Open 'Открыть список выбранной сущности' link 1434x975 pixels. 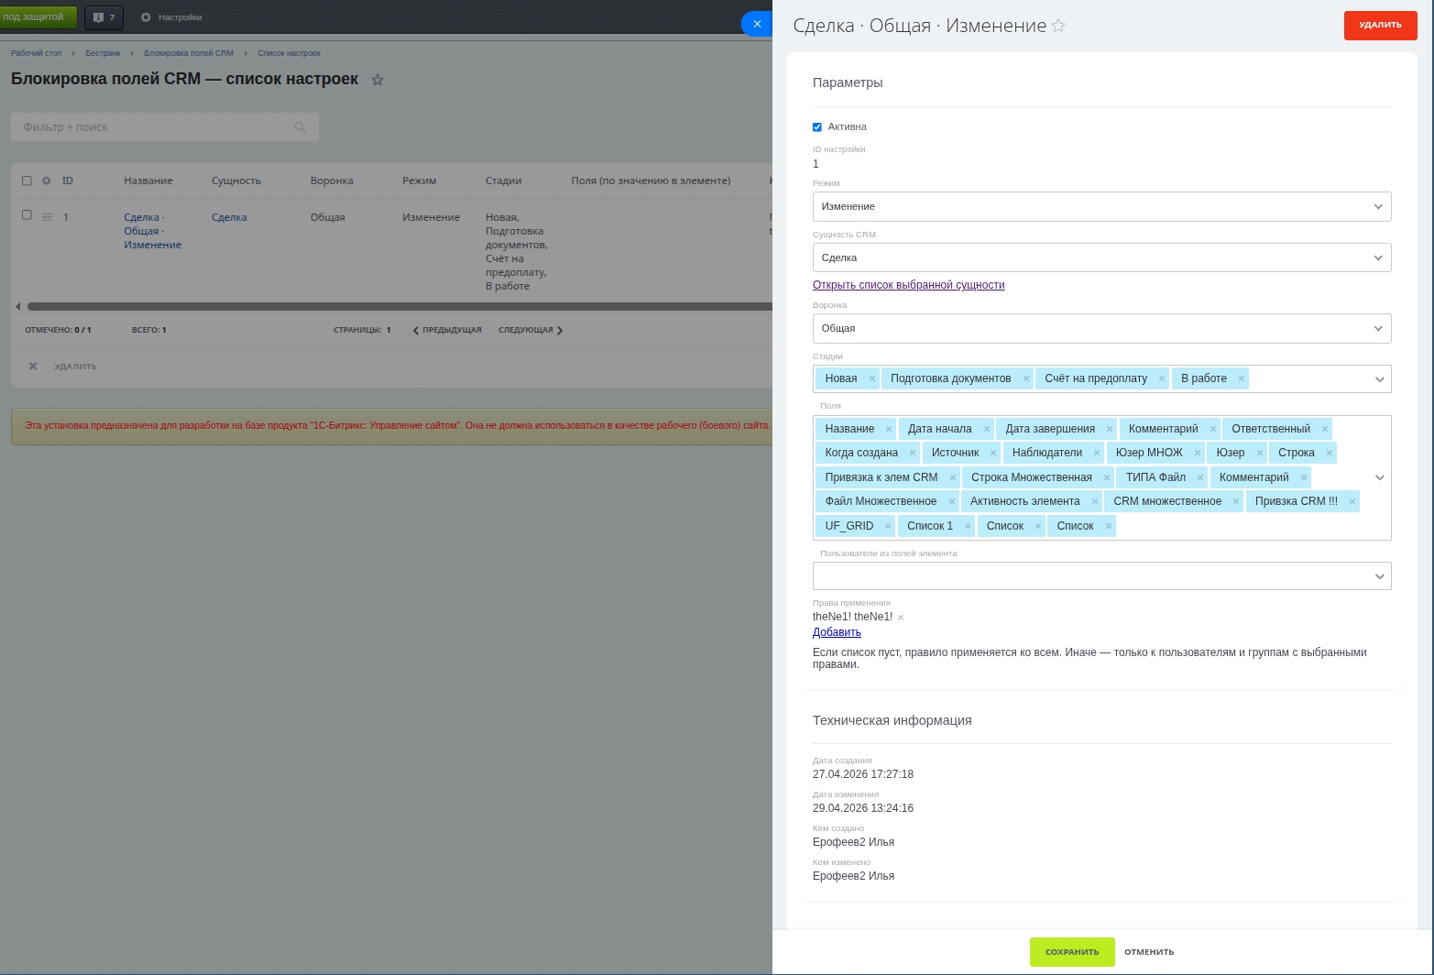tap(908, 285)
